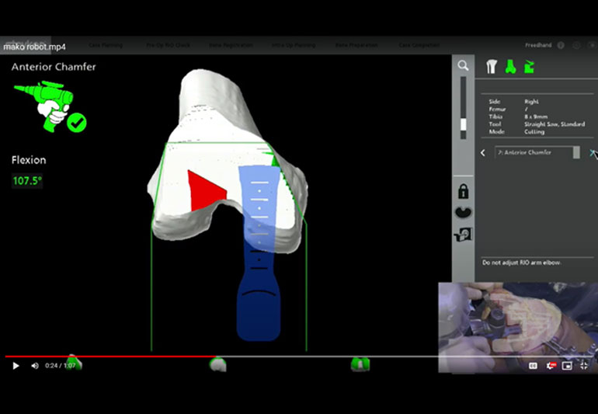Open the video settings gear

(551, 366)
